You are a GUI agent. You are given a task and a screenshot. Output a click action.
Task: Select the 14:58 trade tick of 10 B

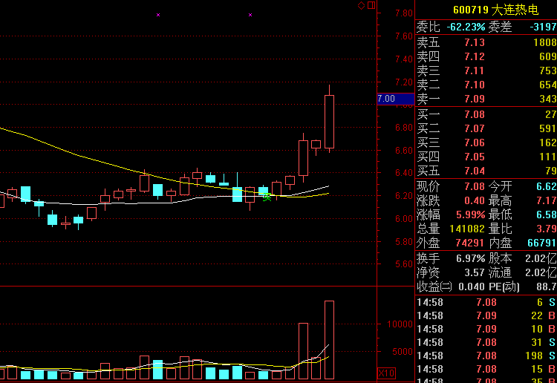coord(486,329)
